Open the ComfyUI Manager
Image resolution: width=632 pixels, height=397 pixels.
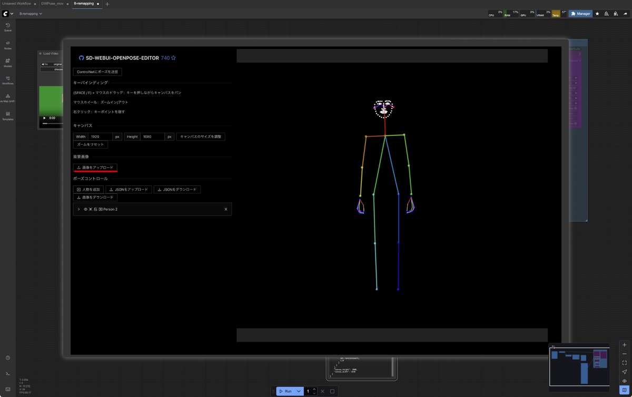580,13
